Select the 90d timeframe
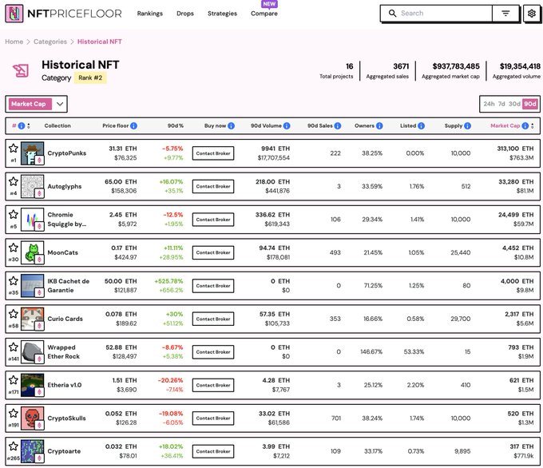 point(530,104)
